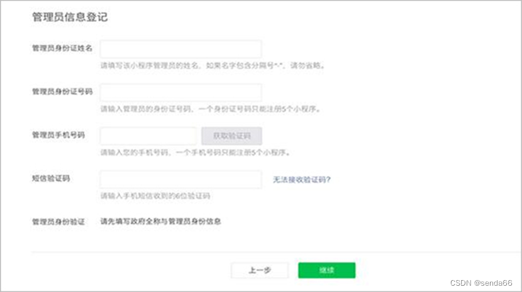Focus the 管理员身份证号码 text box
The image size is (522, 292).
coord(180,92)
